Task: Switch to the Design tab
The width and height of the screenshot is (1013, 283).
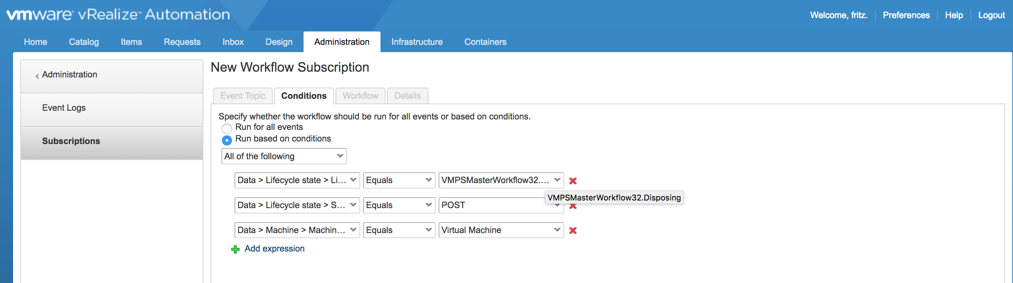Action: (279, 42)
